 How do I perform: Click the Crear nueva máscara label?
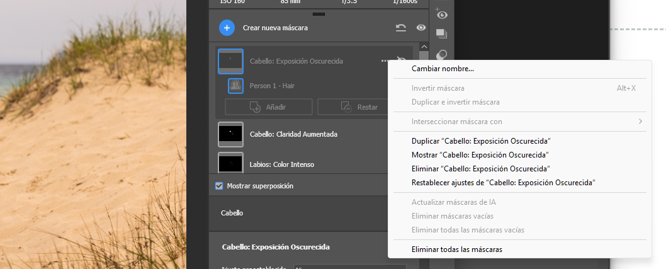click(x=275, y=28)
